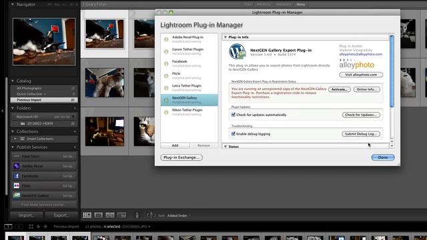Click the plug-in info vertical scrollbar
The height and width of the screenshot is (240, 427).
click(392, 71)
